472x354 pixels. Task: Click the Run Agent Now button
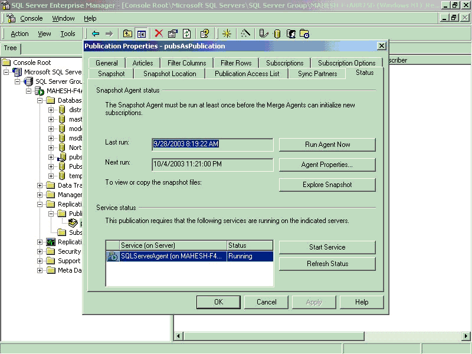(327, 145)
